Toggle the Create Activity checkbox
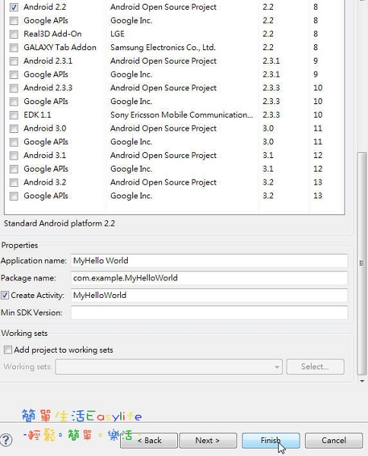This screenshot has height=456, width=368. point(5,296)
